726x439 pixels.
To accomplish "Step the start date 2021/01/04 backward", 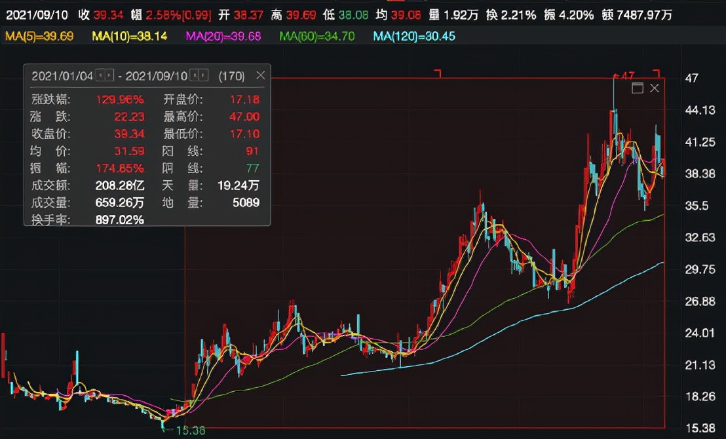I will pos(101,76).
